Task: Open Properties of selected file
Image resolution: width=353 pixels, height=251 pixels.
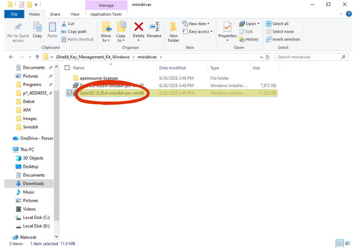Action: click(227, 32)
